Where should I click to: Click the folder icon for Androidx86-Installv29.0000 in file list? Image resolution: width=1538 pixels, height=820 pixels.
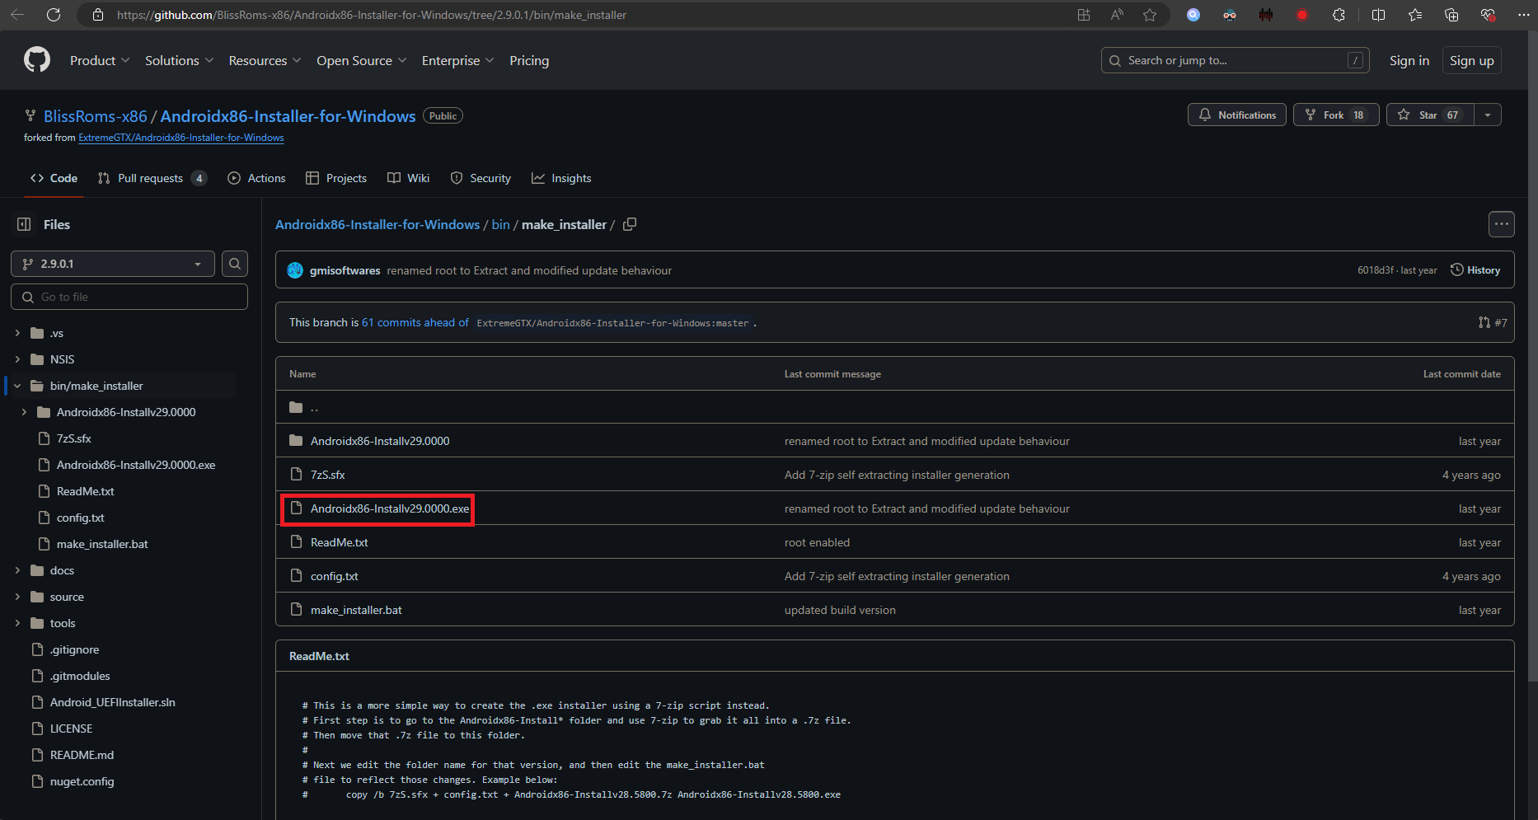[297, 441]
